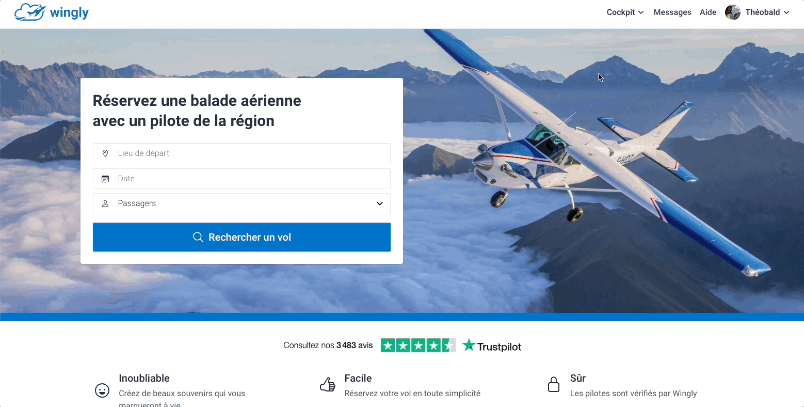
Task: Open the Théobald account dropdown
Action: (767, 12)
